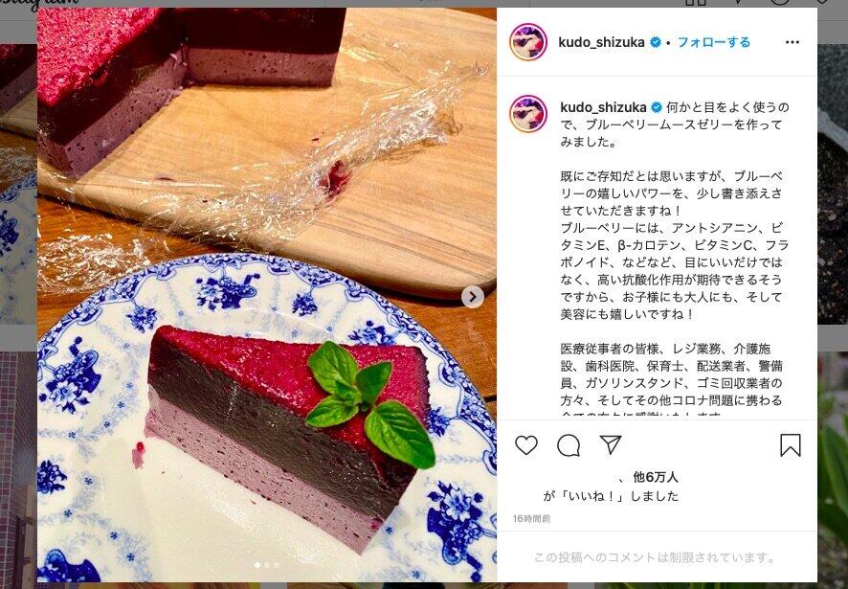Image resolution: width=848 pixels, height=589 pixels.
Task: Click the Instagram logo at top left
Action: [39, 5]
